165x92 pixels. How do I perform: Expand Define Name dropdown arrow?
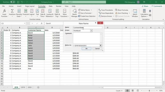click(91, 10)
